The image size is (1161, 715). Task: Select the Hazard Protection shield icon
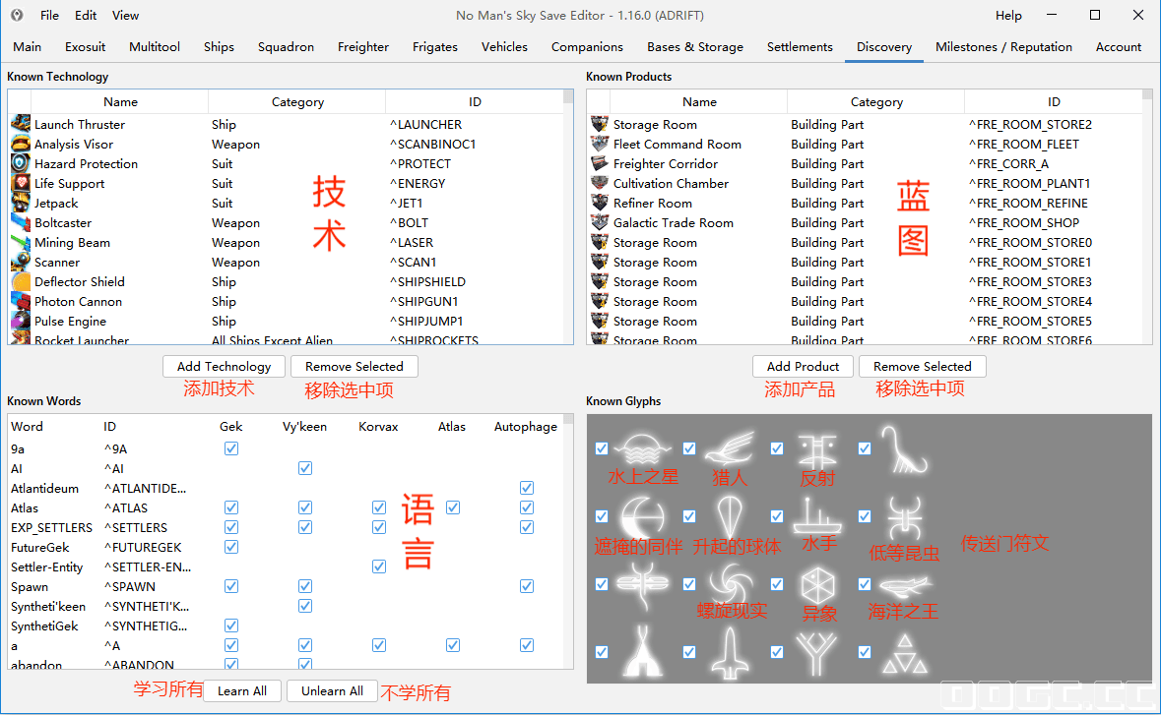coord(21,163)
